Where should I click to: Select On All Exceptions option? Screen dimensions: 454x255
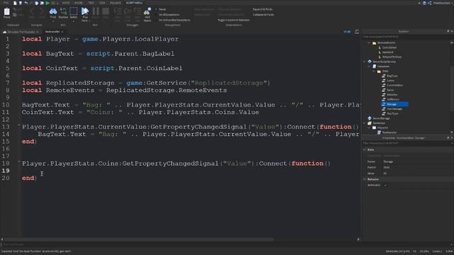pos(167,14)
